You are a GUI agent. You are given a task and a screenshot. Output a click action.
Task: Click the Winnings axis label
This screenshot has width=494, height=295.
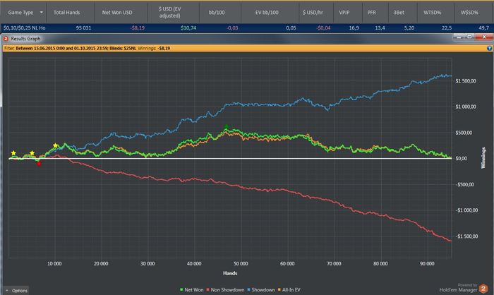[x=483, y=157]
